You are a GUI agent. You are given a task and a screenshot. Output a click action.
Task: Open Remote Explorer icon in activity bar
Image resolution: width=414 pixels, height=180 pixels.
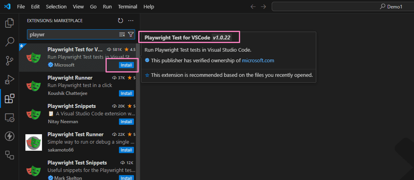[9, 118]
